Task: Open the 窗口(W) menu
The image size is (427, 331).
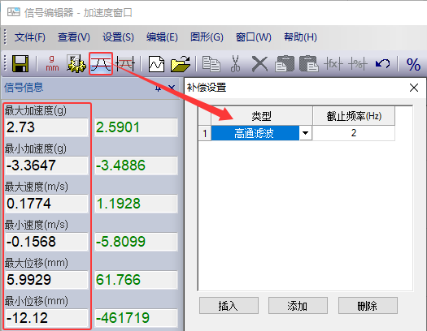Action: (x=254, y=37)
